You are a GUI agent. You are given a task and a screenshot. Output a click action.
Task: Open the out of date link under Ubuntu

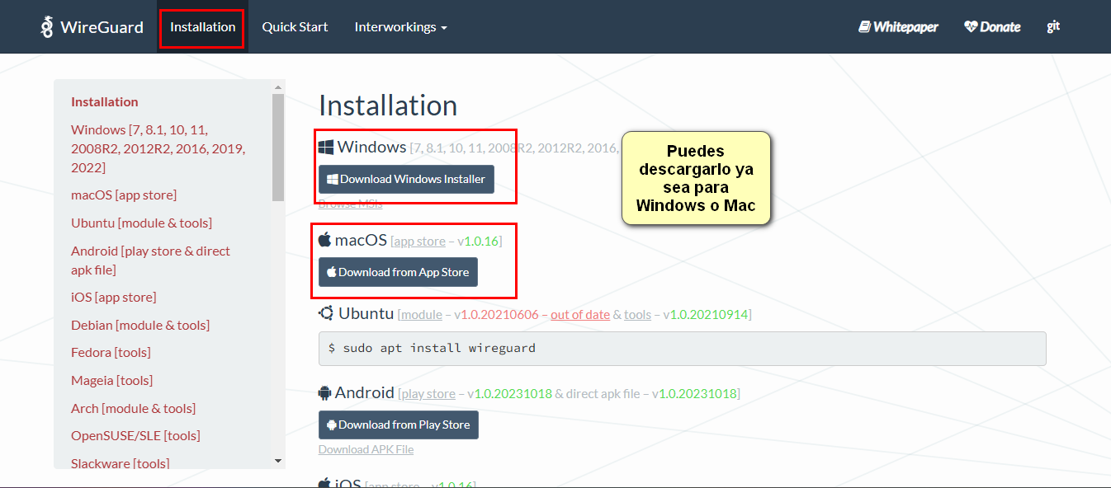click(579, 314)
